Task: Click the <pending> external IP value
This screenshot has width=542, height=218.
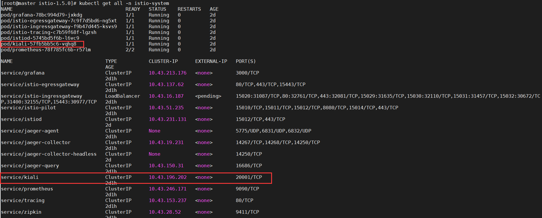Action: pos(208,96)
